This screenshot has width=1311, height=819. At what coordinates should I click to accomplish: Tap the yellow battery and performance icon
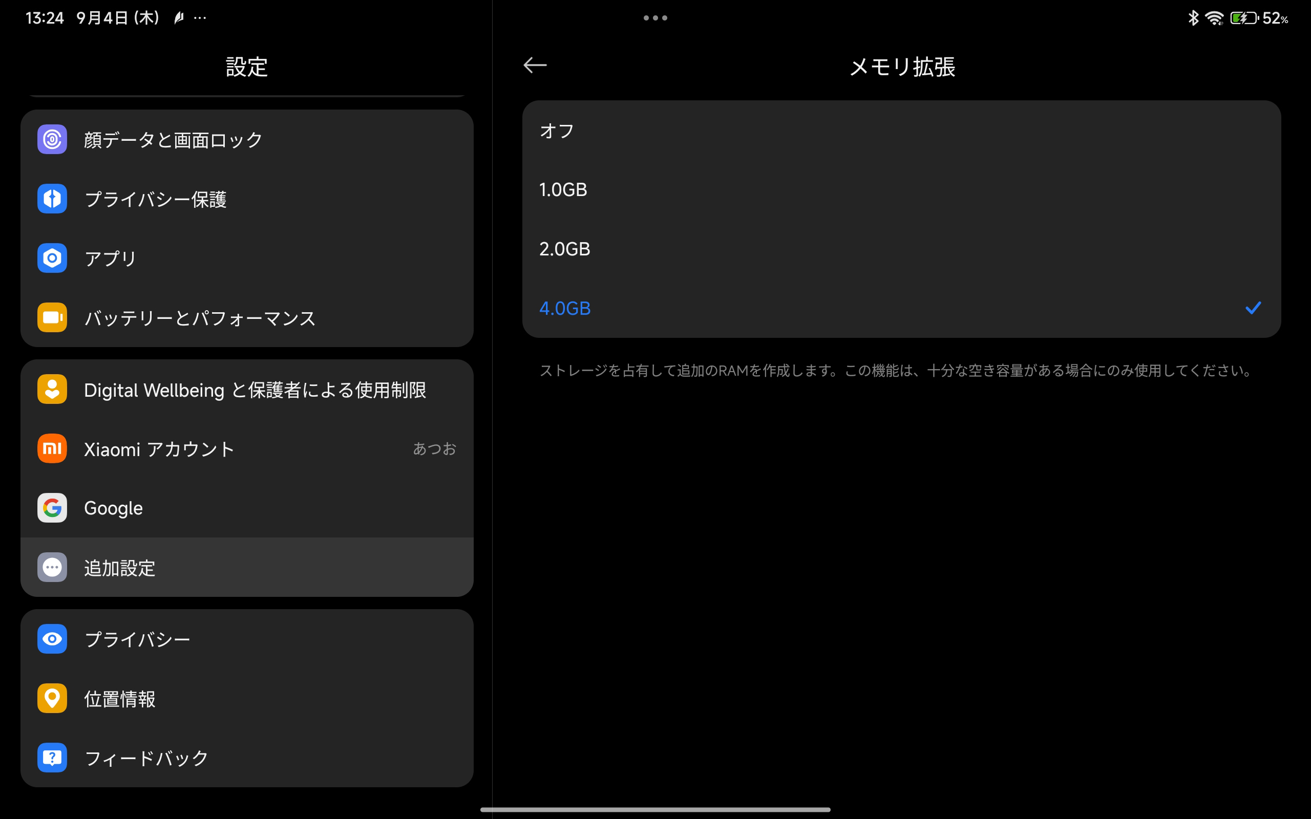(x=52, y=317)
